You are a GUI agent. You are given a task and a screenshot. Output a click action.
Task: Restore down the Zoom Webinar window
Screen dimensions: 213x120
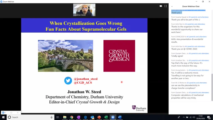click(203, 2)
